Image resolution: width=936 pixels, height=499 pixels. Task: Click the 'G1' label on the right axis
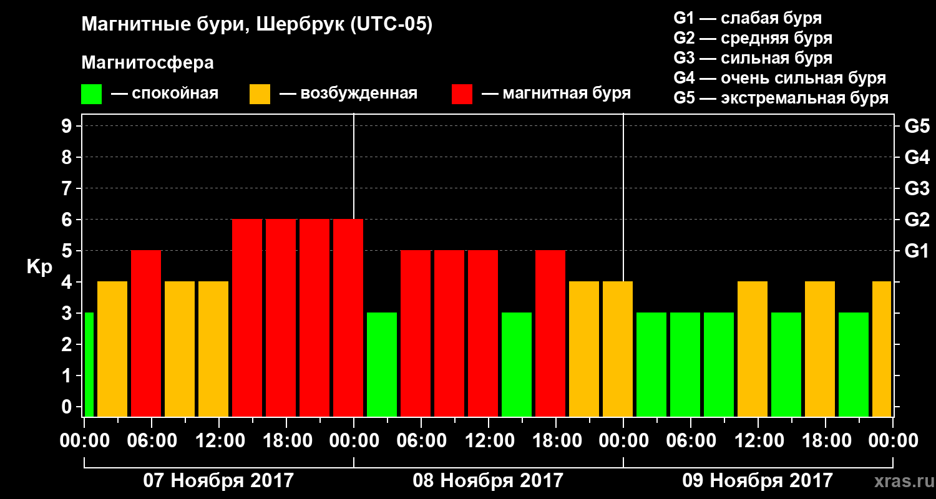click(x=917, y=251)
